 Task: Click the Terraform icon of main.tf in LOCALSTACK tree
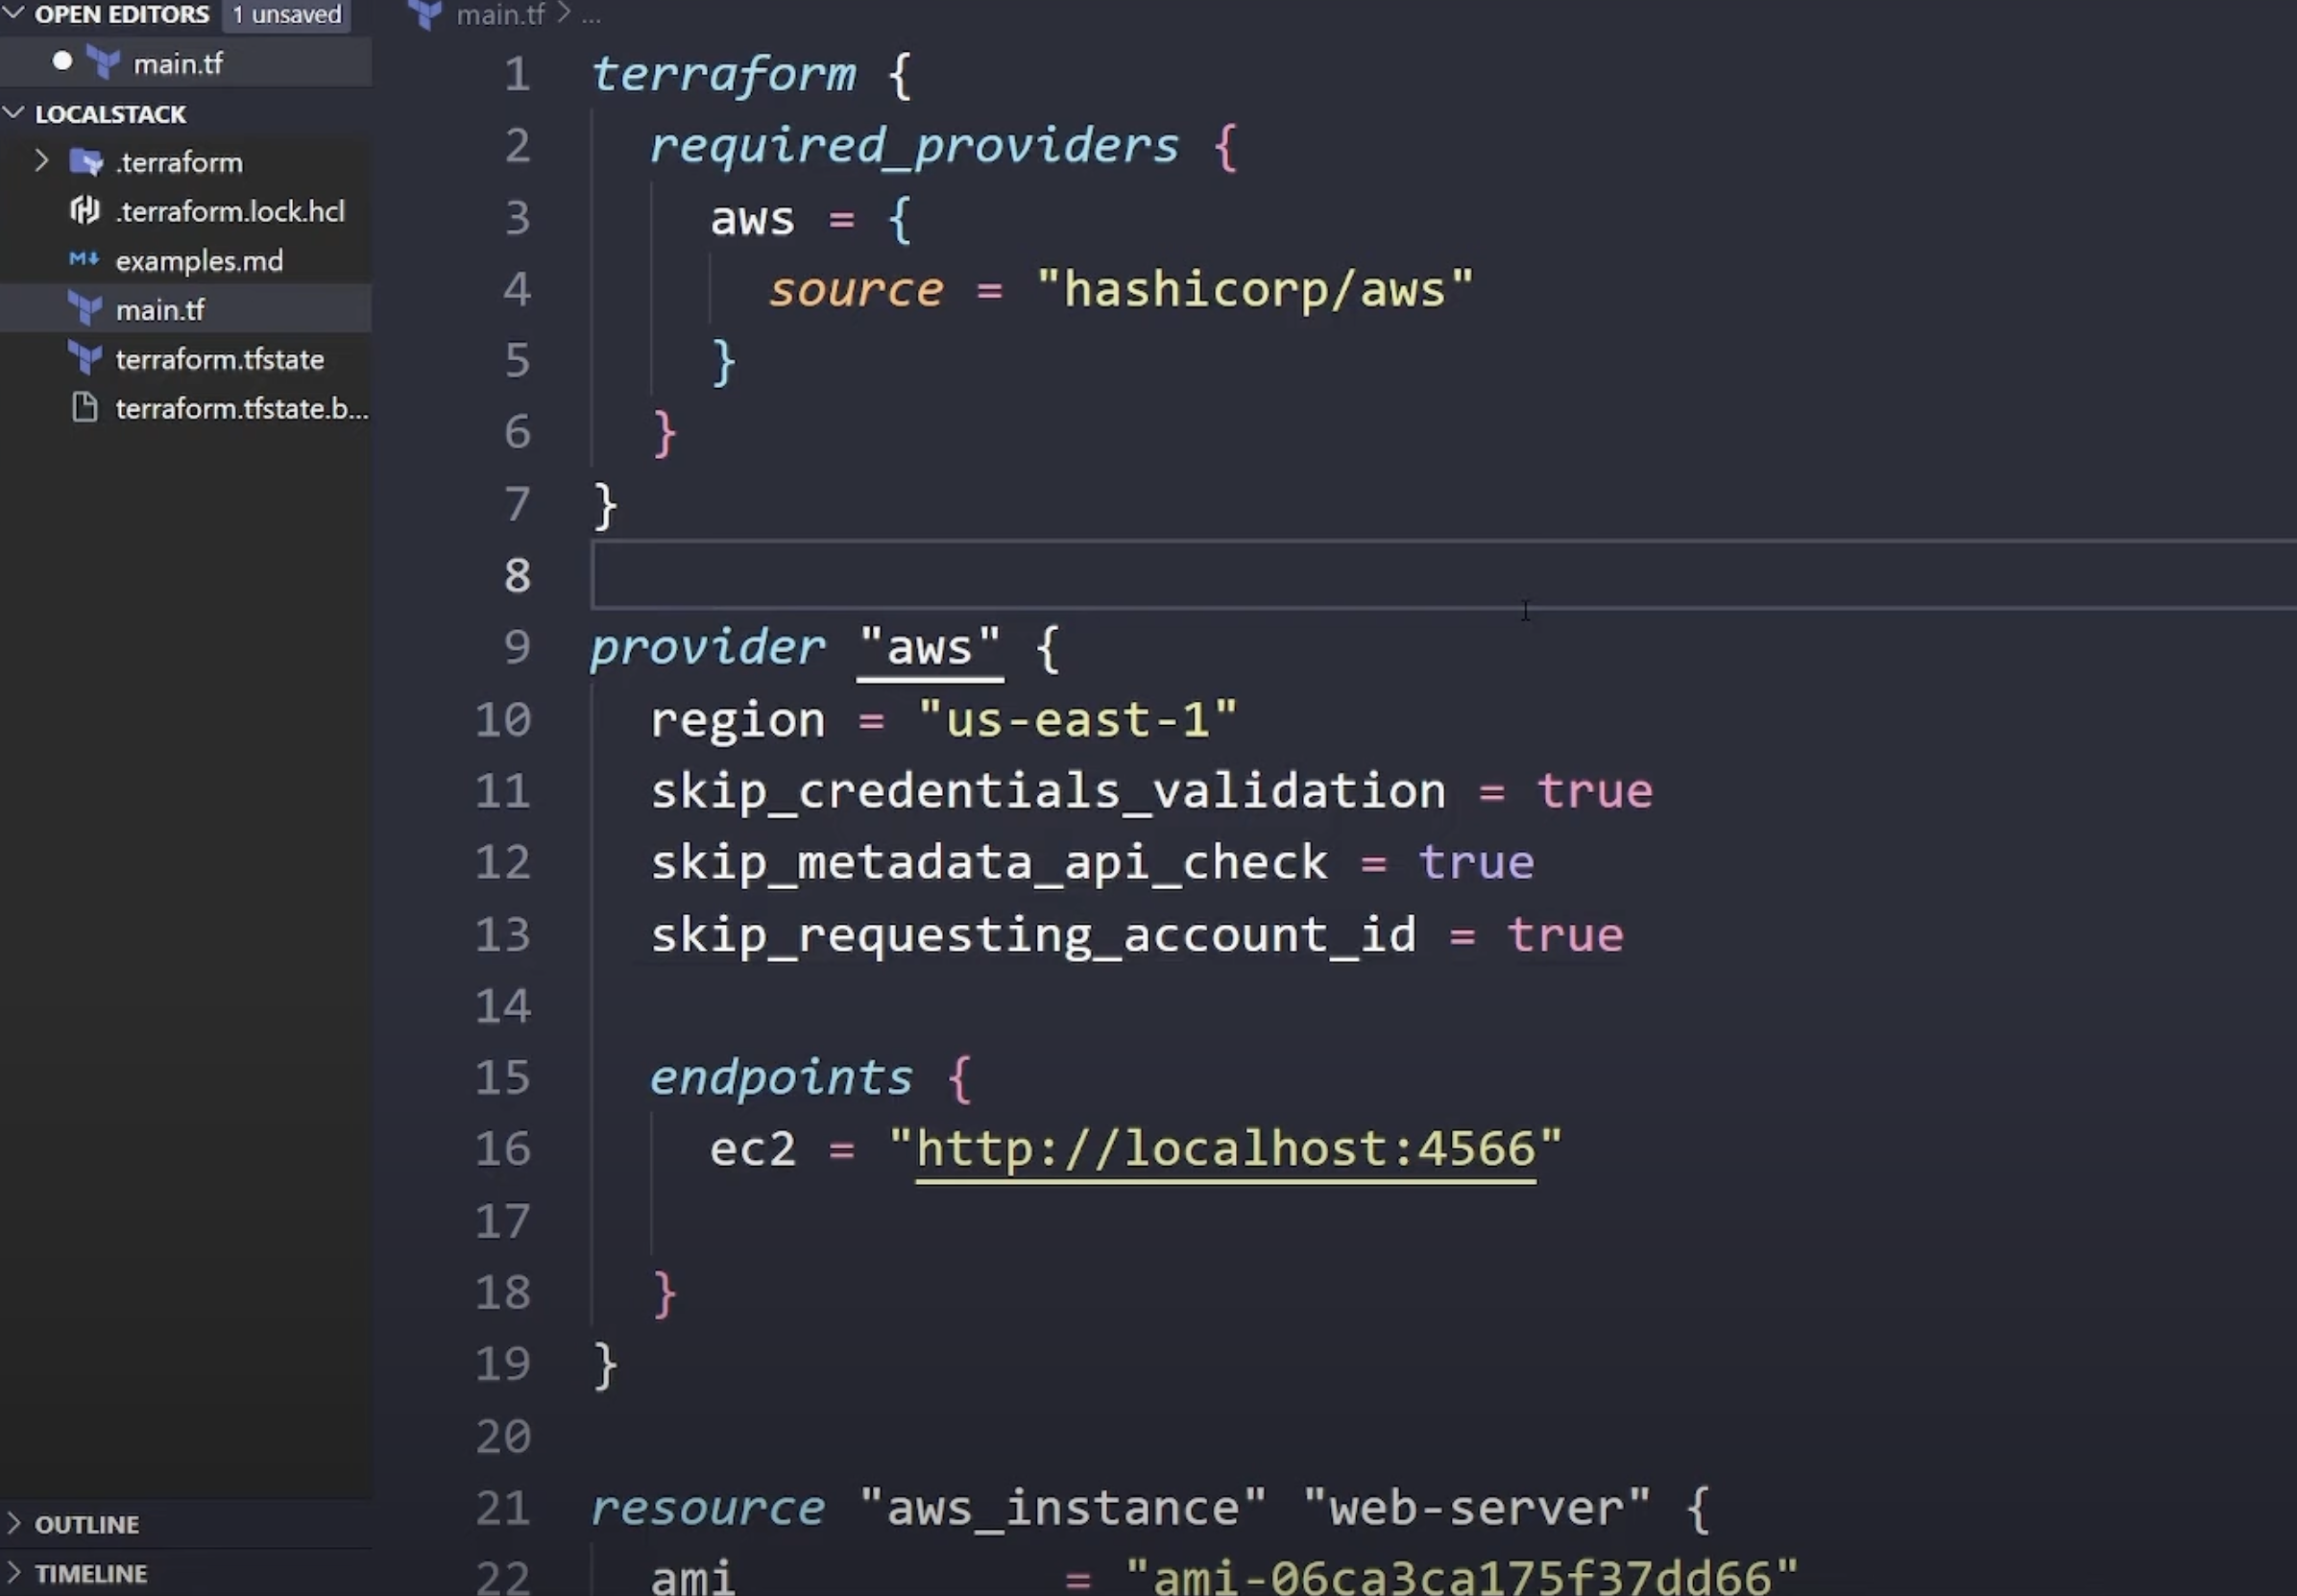point(85,309)
